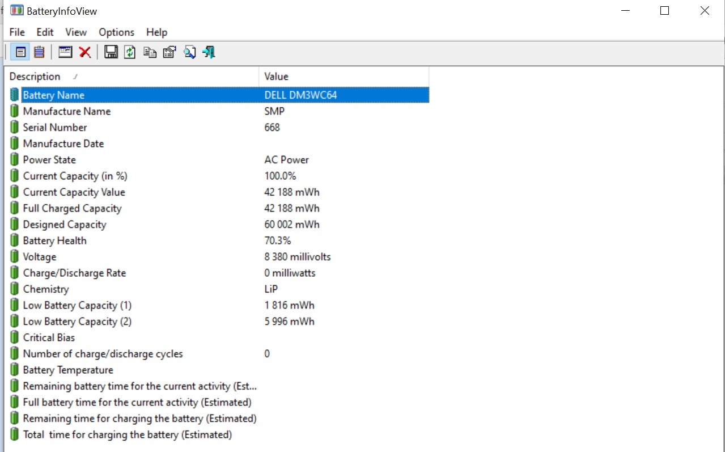Switch to the battery information view icon
Viewport: 725px width, 452px height.
point(20,53)
